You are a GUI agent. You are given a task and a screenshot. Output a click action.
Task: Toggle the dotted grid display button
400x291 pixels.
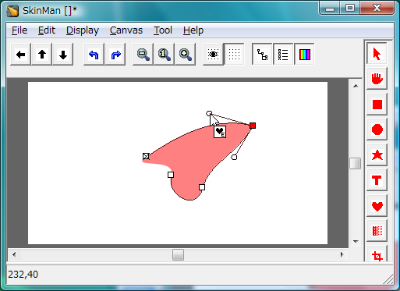tap(234, 55)
